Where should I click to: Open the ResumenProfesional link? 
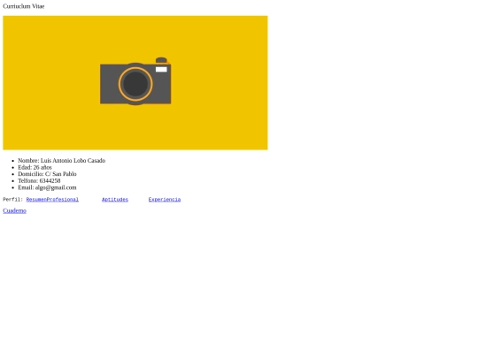pyautogui.click(x=52, y=200)
